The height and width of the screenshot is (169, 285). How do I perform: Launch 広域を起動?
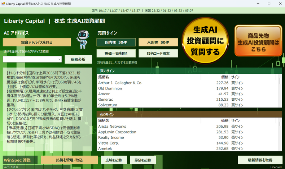[114, 160]
